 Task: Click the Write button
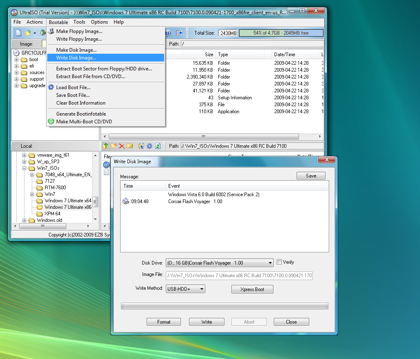(207, 322)
